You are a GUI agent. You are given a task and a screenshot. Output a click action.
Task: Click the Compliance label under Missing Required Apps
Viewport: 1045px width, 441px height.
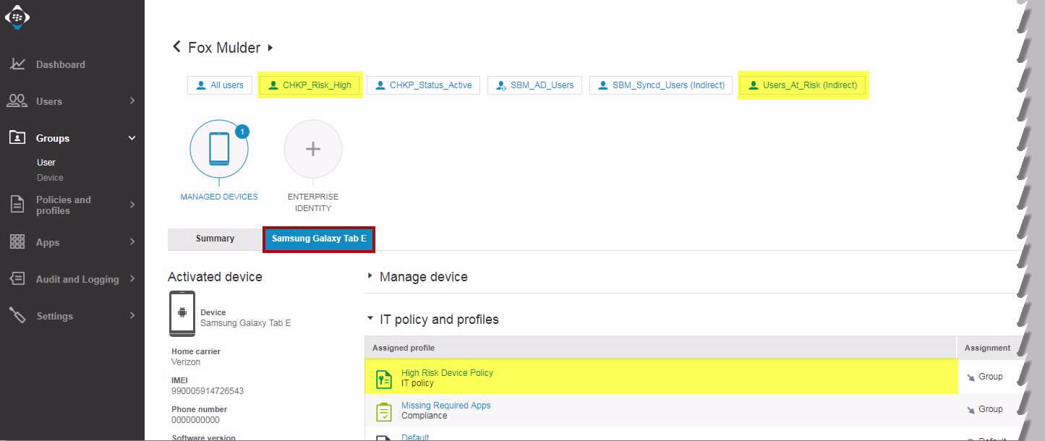(x=425, y=416)
